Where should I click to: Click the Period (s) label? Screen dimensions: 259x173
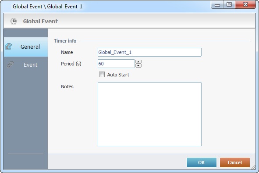tap(71, 64)
